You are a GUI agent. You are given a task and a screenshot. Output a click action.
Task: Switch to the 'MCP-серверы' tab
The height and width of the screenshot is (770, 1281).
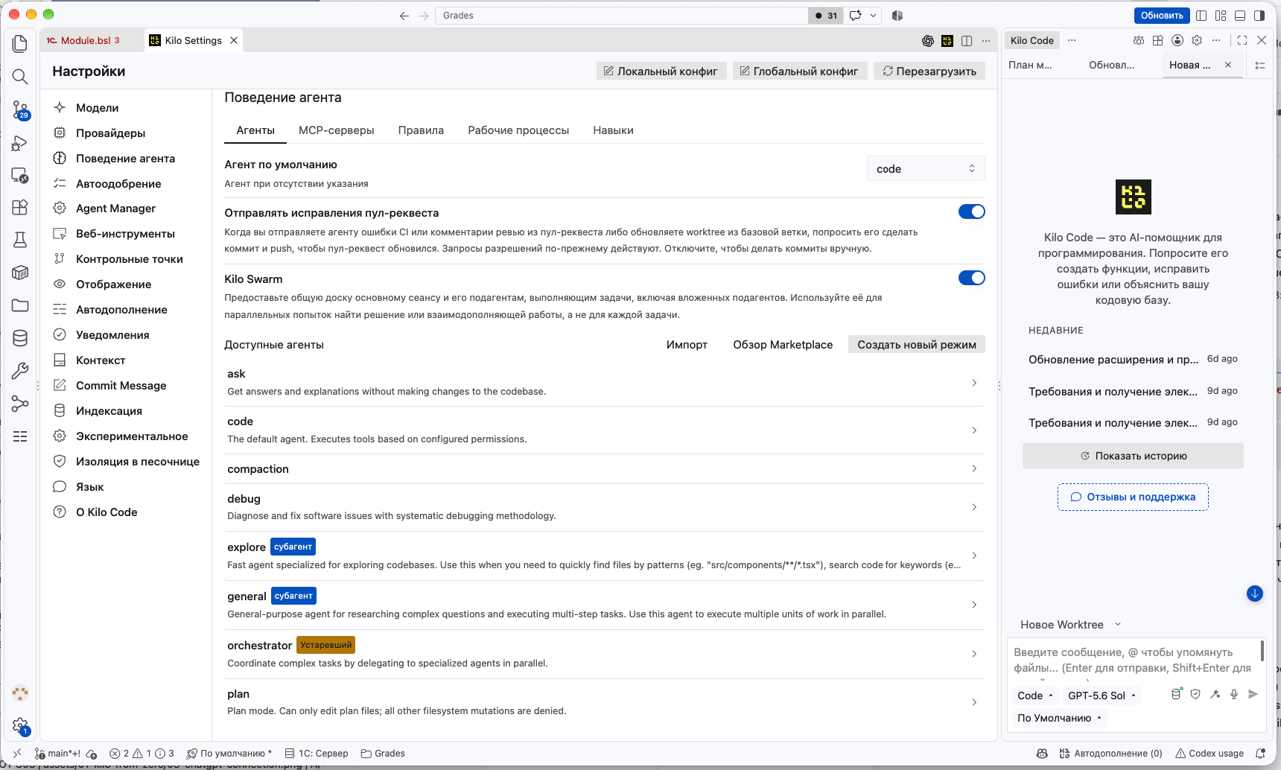(x=337, y=130)
